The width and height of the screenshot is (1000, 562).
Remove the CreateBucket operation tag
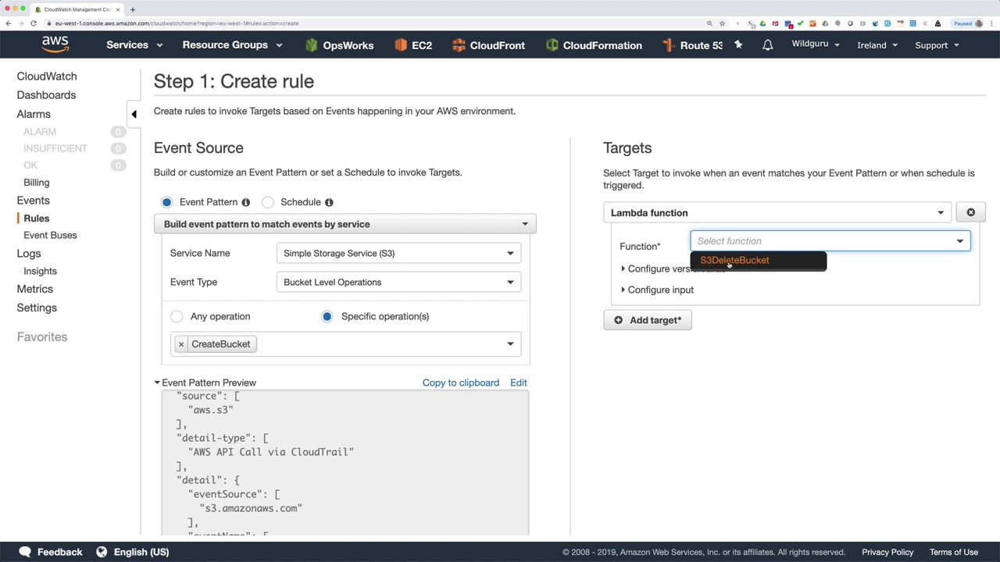181,344
